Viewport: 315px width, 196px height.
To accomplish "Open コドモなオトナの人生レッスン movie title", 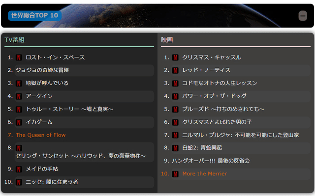I will pyautogui.click(x=220, y=83).
